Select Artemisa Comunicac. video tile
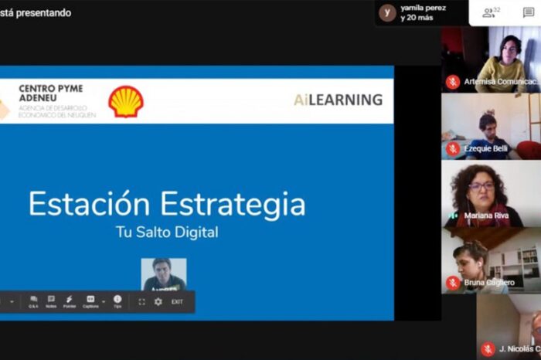Image resolution: width=541 pixels, height=360 pixels. pyautogui.click(x=491, y=59)
